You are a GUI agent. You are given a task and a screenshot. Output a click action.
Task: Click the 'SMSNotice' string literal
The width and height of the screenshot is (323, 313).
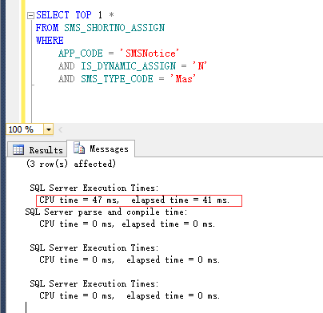[x=150, y=53]
